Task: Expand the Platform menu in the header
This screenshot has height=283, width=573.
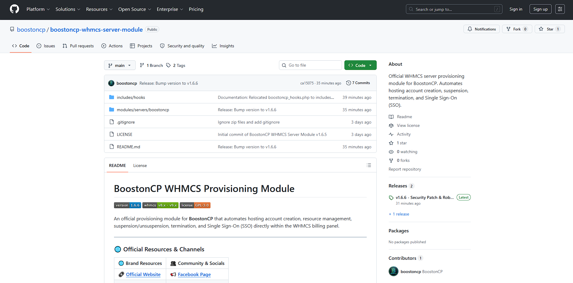Action: coord(38,9)
